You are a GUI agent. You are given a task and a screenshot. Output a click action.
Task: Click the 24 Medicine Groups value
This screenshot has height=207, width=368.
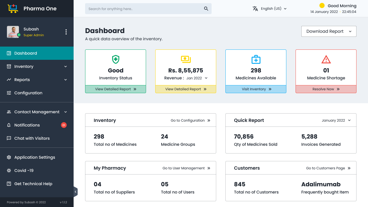(164, 137)
